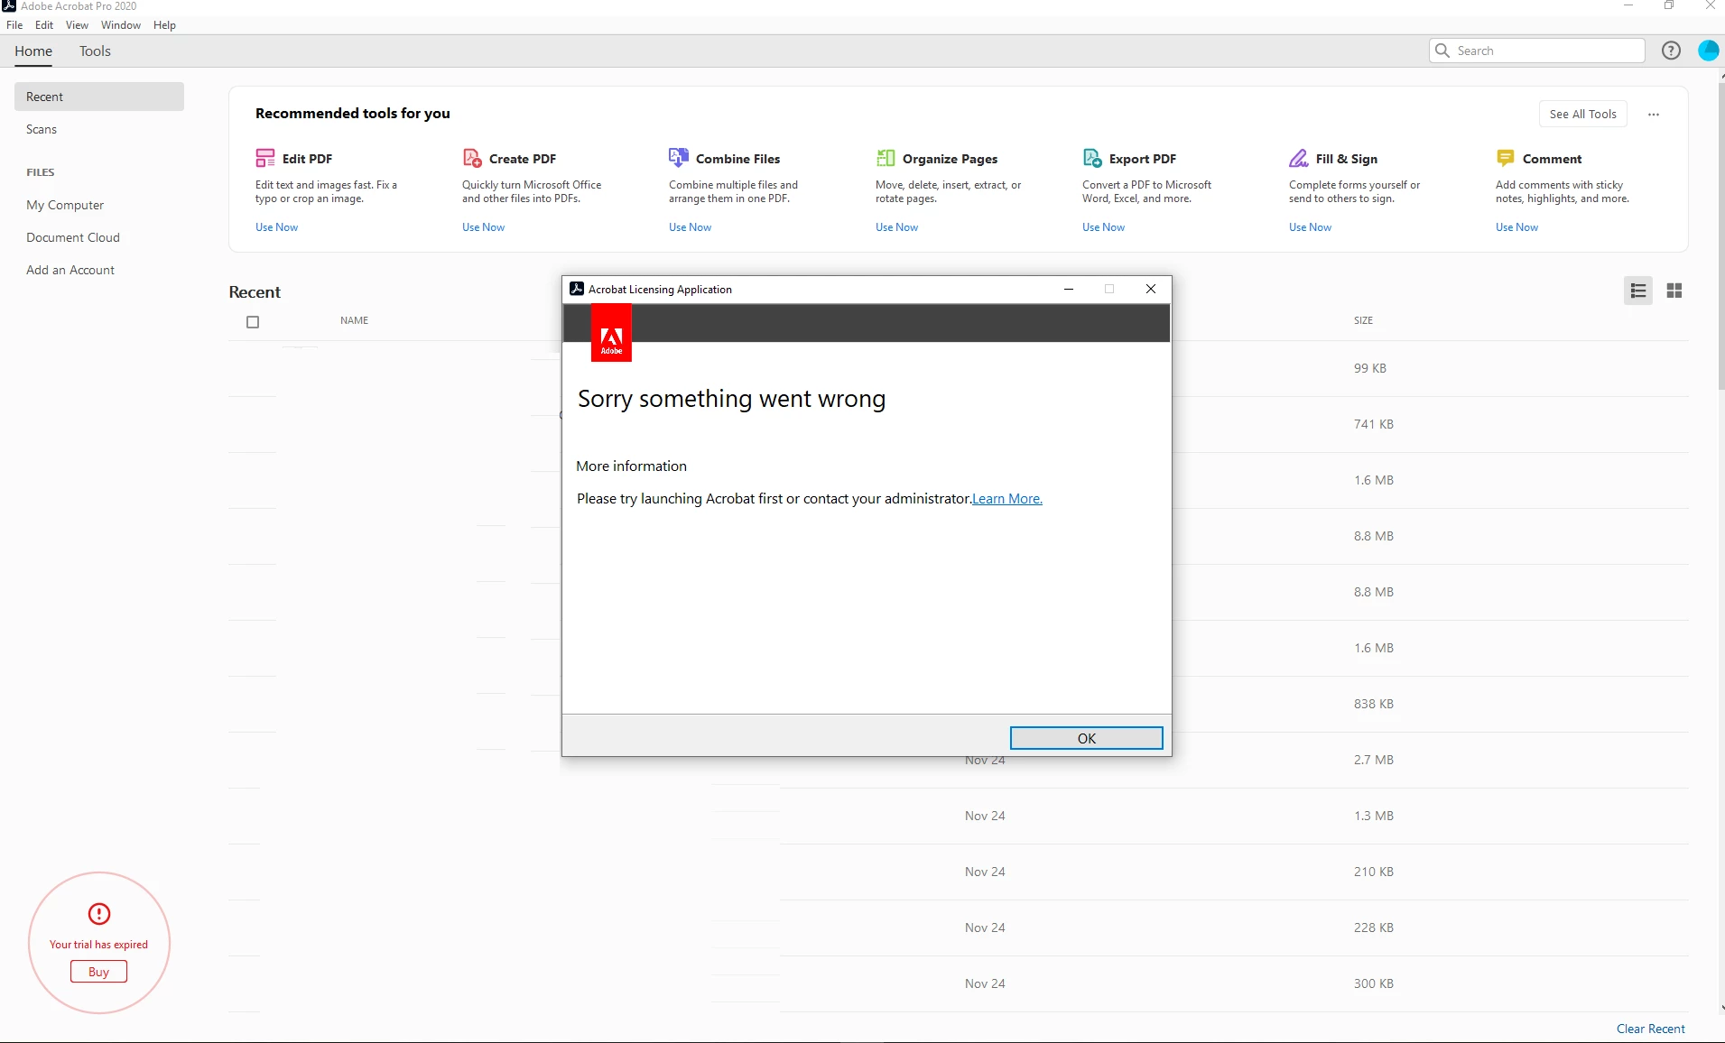This screenshot has height=1043, width=1725.
Task: Click the Combine Files tool icon
Action: click(x=679, y=158)
